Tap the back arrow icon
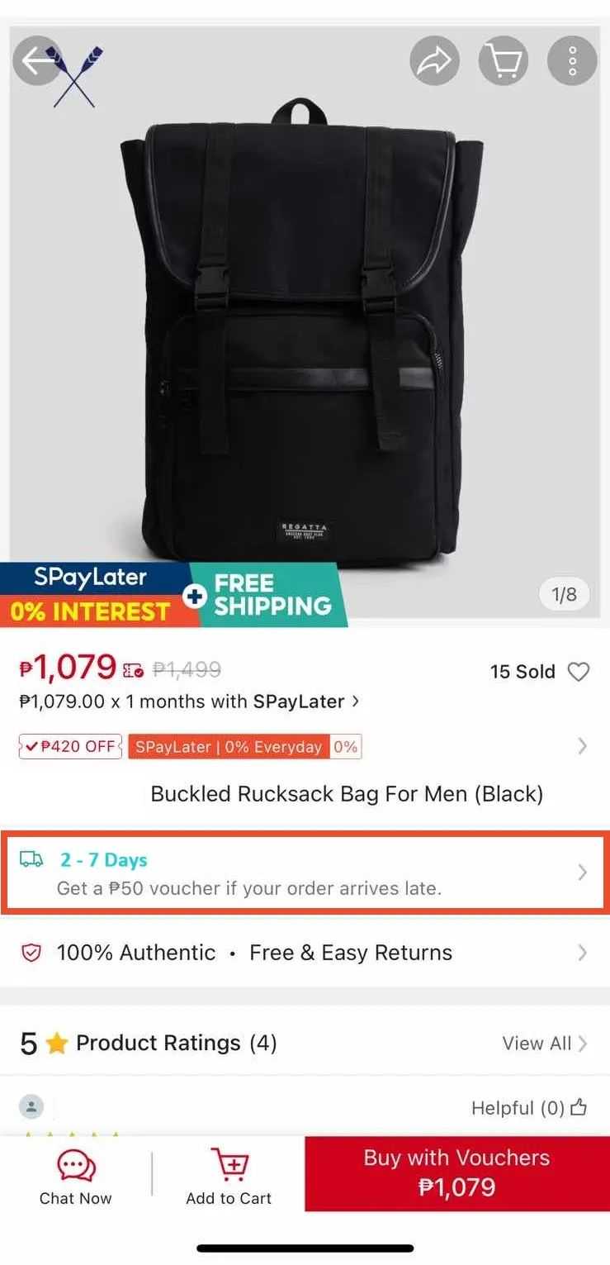This screenshot has height=1265, width=610. tap(37, 60)
